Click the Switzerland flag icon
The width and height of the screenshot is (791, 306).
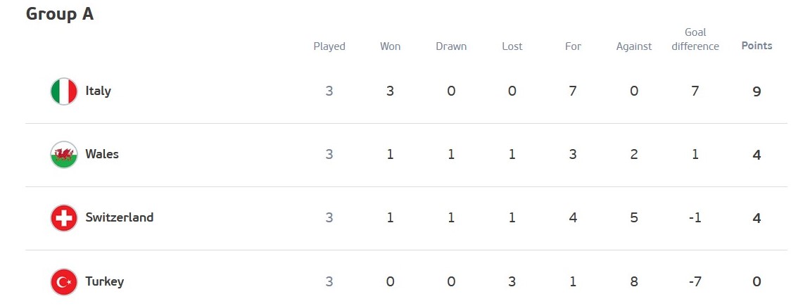pos(64,218)
